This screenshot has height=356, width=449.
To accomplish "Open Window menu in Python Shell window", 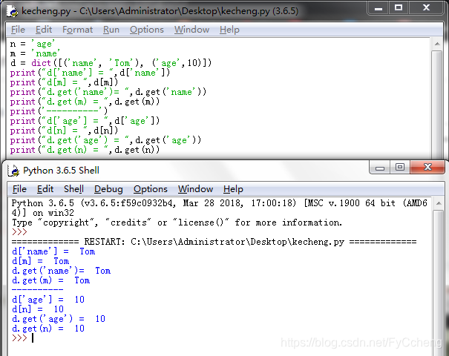I will coord(195,189).
